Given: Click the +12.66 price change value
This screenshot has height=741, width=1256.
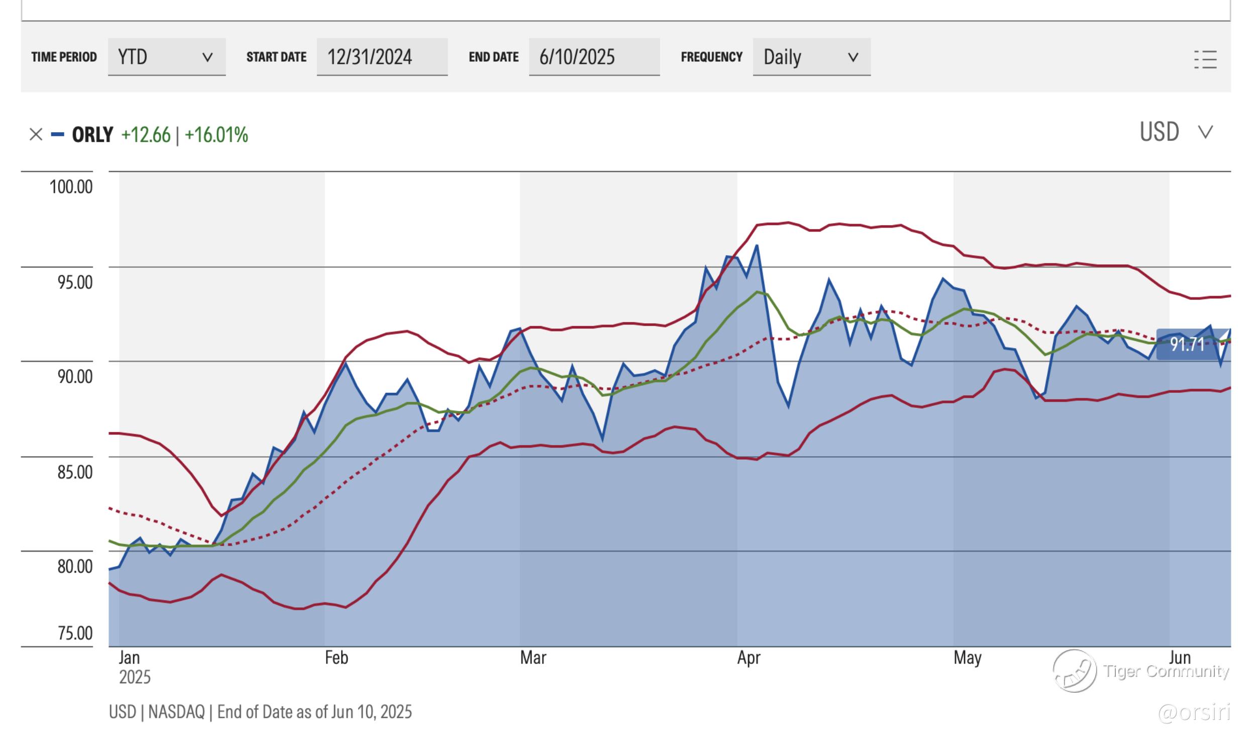Looking at the screenshot, I should (146, 135).
